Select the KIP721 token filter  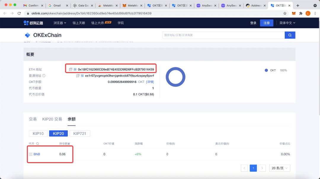[80, 133]
